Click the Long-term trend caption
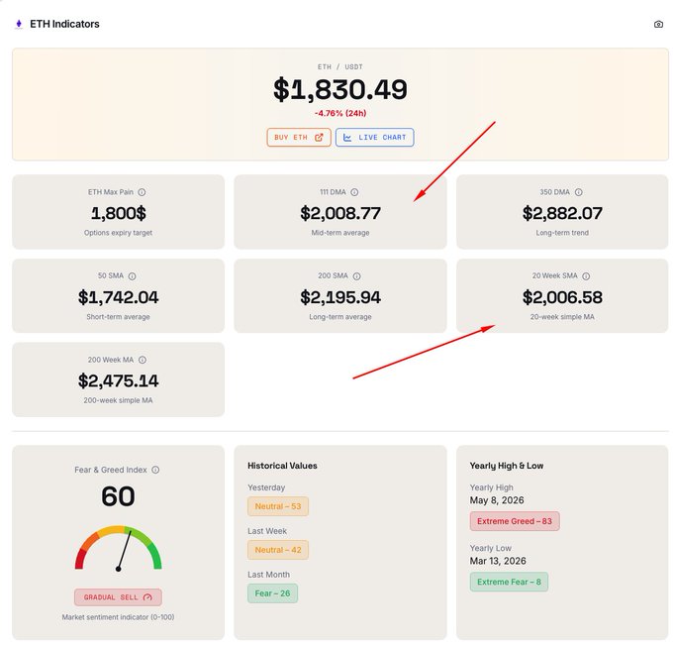 [x=562, y=233]
